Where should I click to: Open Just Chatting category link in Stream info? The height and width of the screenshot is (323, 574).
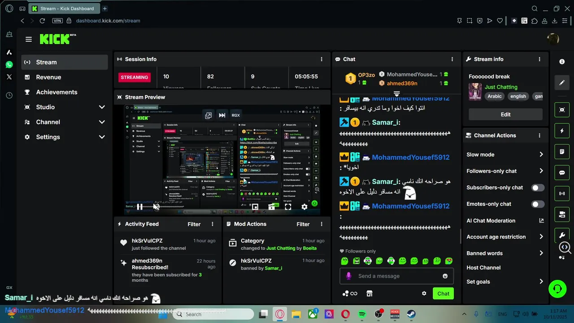501,87
